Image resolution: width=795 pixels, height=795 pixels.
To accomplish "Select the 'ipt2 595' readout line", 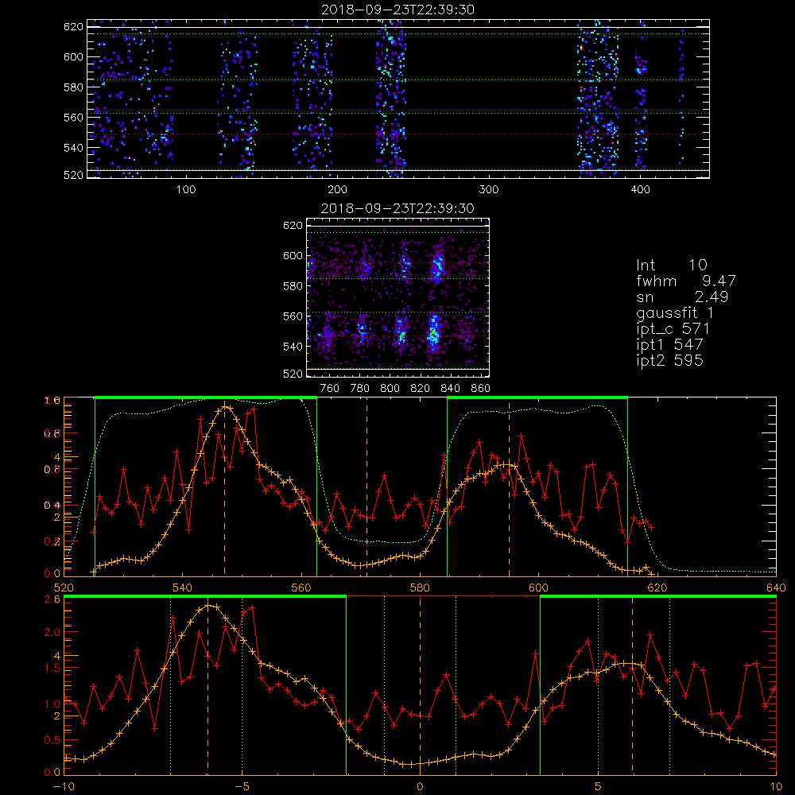I will coord(669,360).
